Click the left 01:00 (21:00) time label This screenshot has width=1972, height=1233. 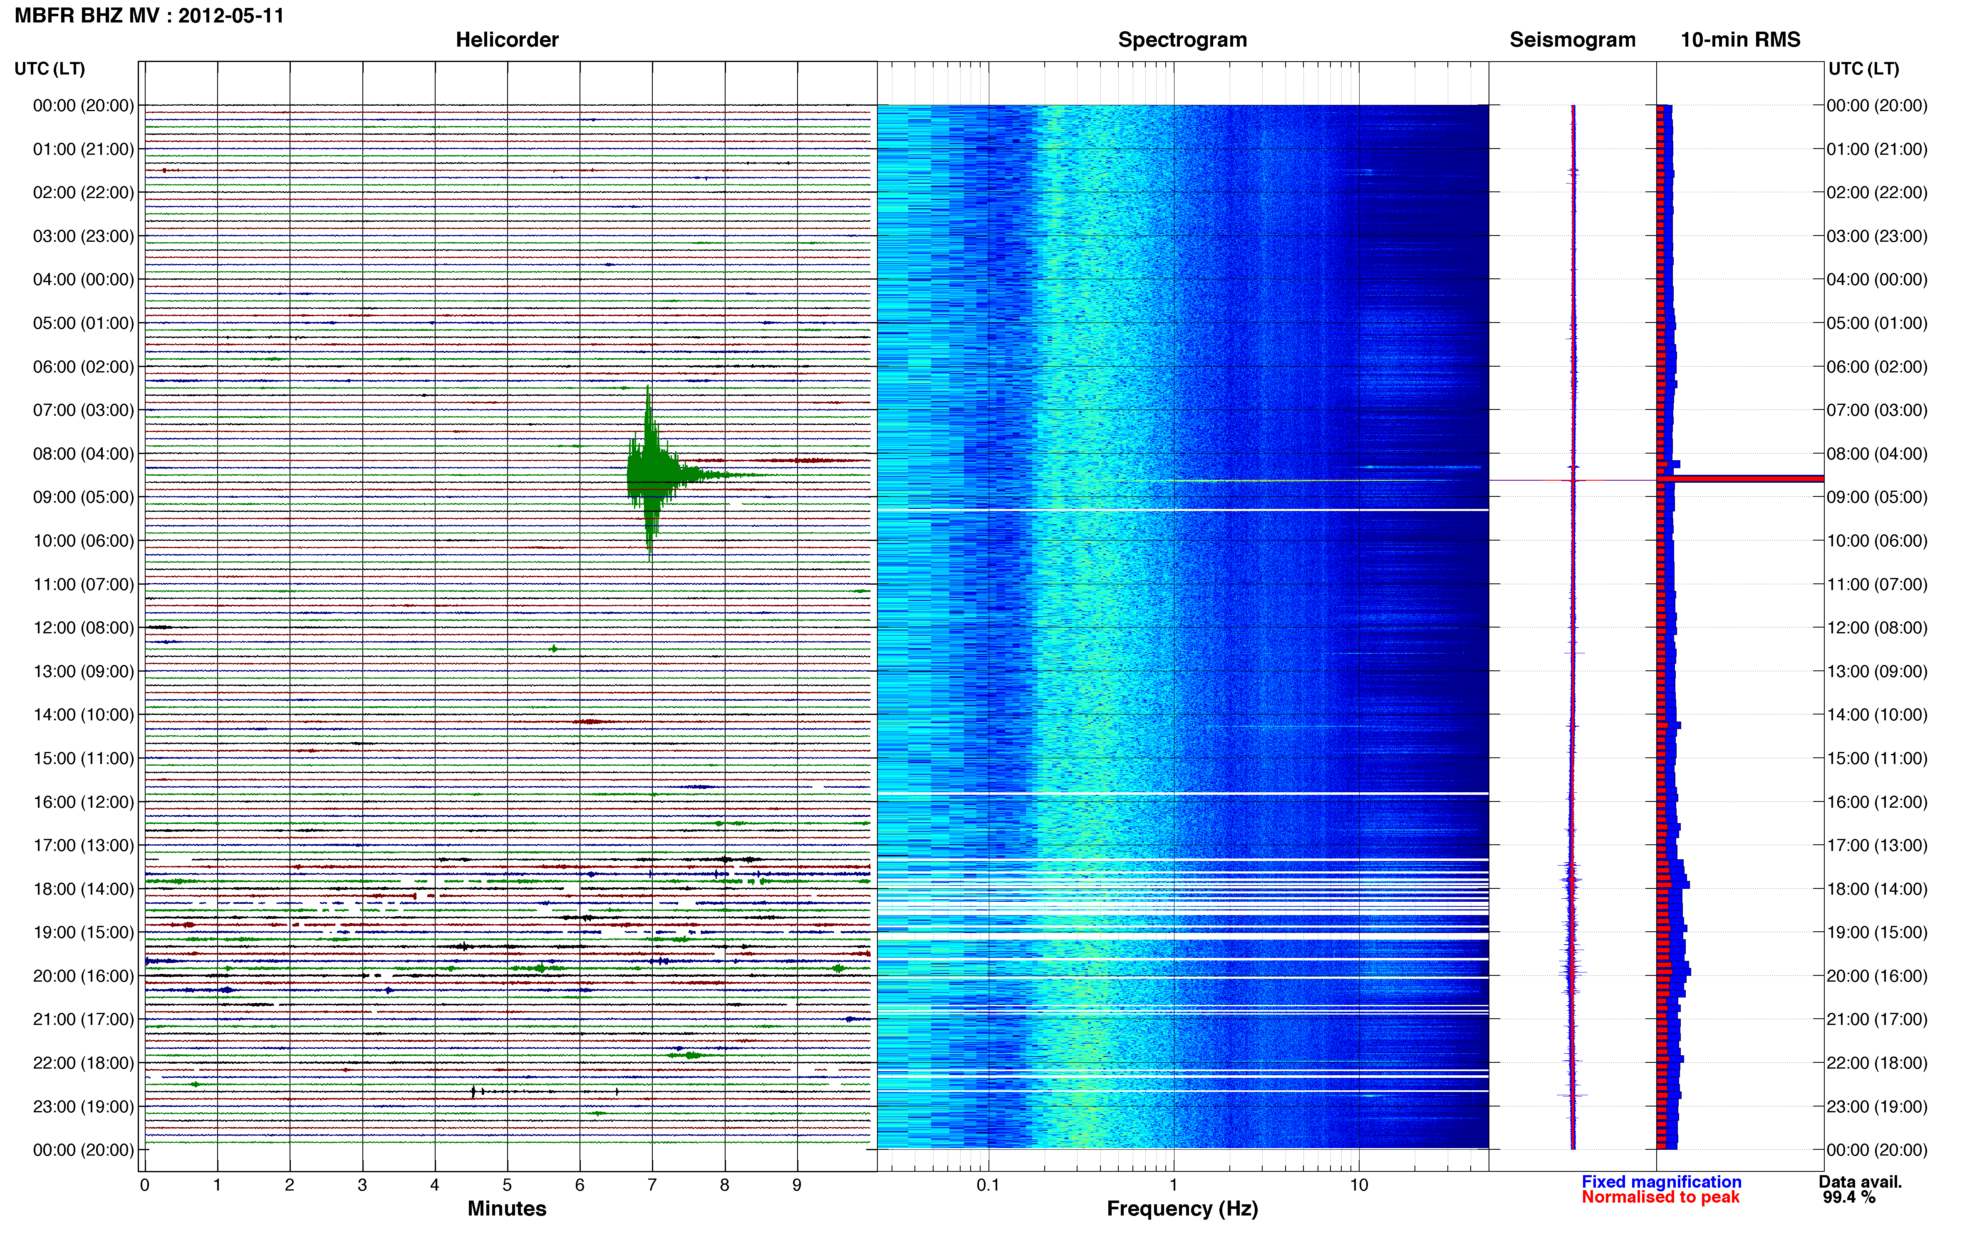tap(83, 149)
